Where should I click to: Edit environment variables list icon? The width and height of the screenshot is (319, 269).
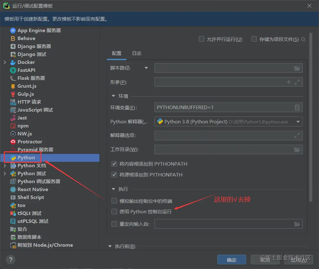point(297,107)
